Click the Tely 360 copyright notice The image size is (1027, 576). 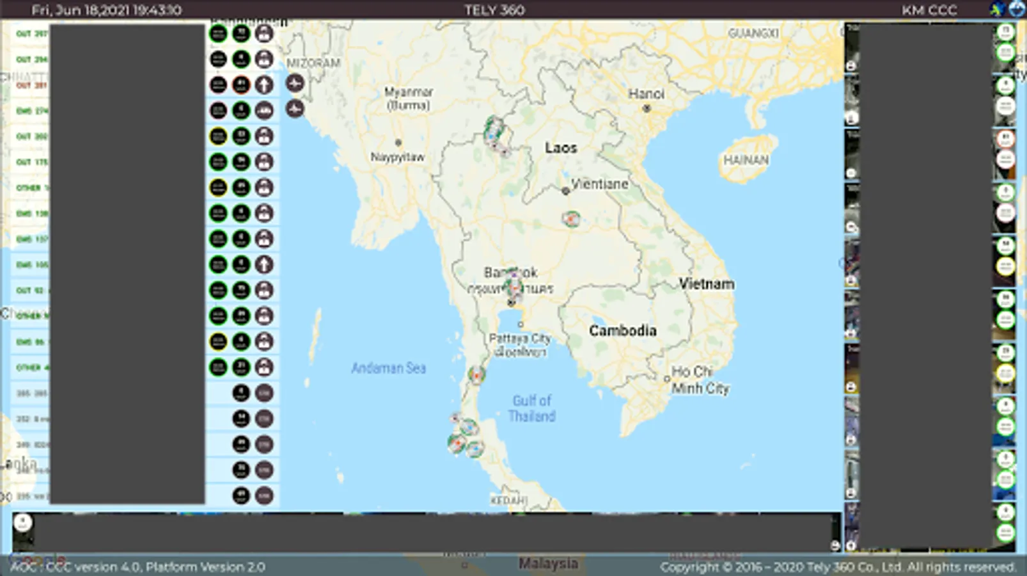(838, 566)
